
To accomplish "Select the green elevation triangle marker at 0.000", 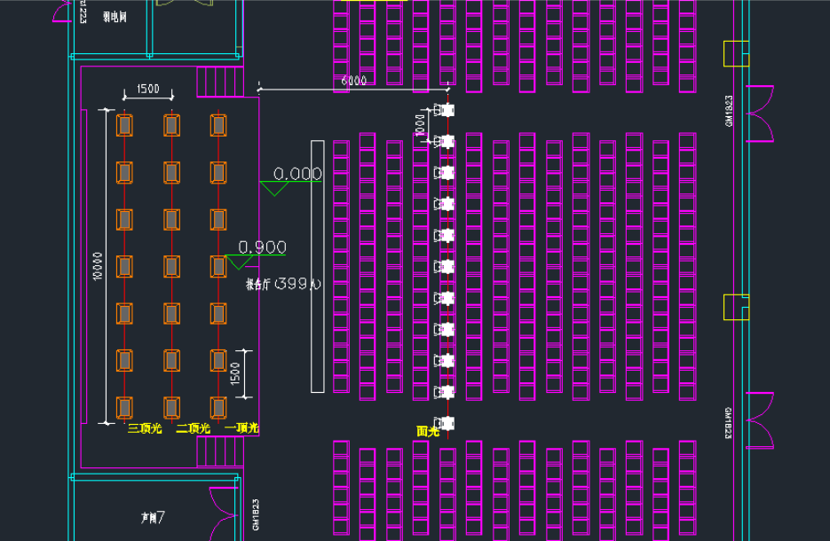I will [275, 188].
